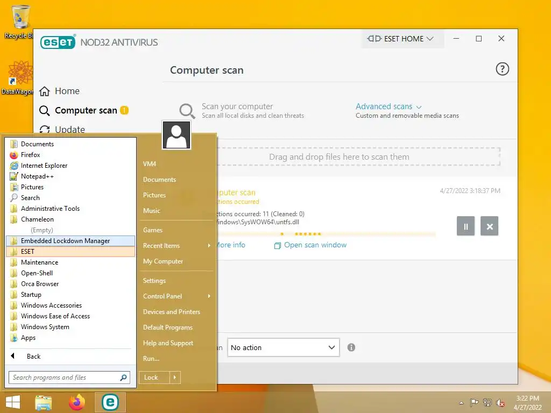
Task: Open the ESET Home navigation item
Action: 60,91
